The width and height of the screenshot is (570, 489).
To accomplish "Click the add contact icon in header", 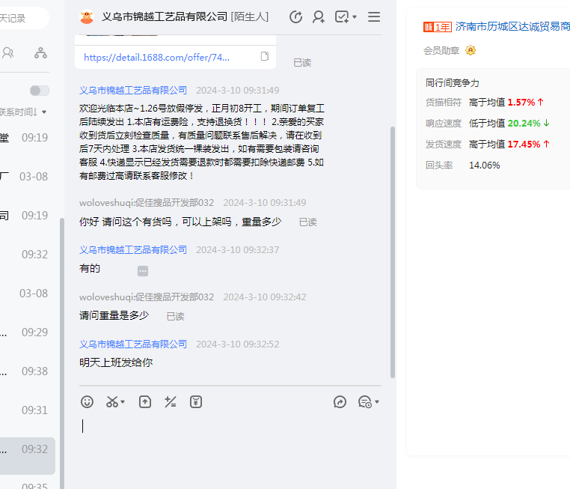I will pyautogui.click(x=319, y=16).
